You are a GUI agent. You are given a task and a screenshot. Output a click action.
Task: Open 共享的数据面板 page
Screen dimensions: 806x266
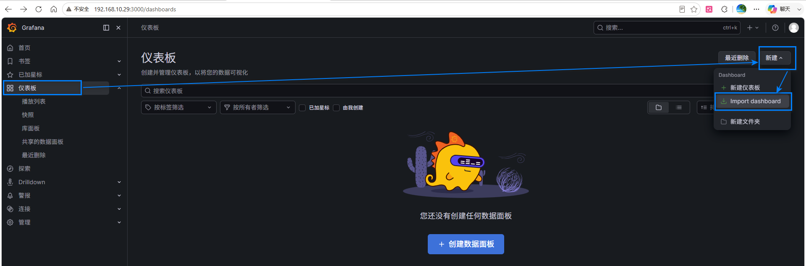(42, 142)
